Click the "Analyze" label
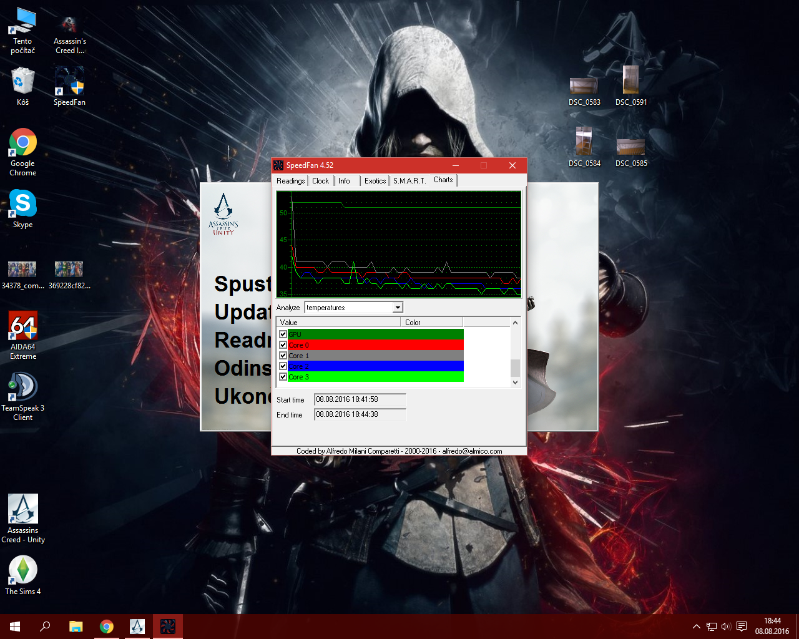Image resolution: width=799 pixels, height=639 pixels. (x=288, y=308)
